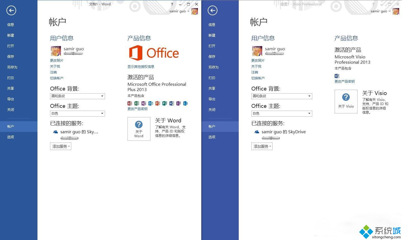
Task: Click 'samir guo 的 SkyDrive' text in Visio
Action: pyautogui.click(x=284, y=132)
